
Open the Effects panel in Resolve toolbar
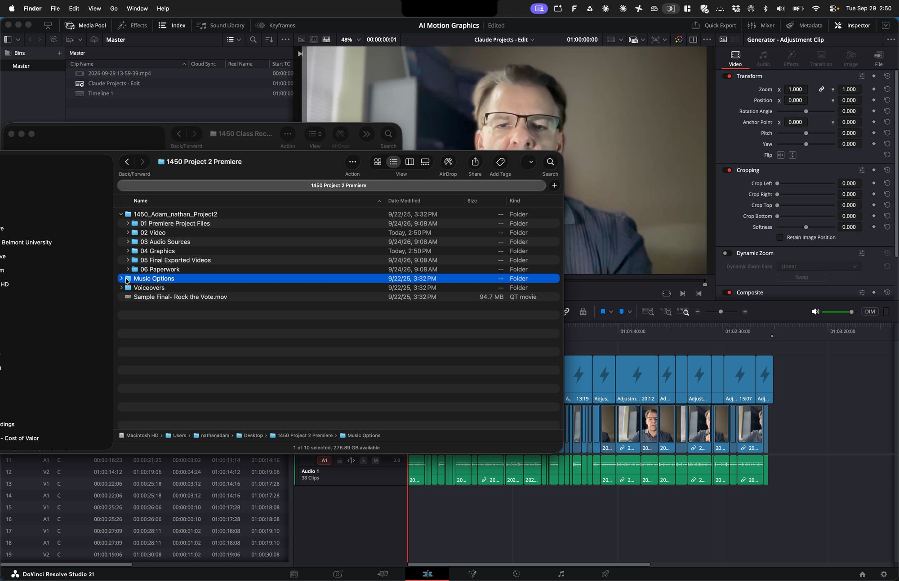[x=132, y=26]
